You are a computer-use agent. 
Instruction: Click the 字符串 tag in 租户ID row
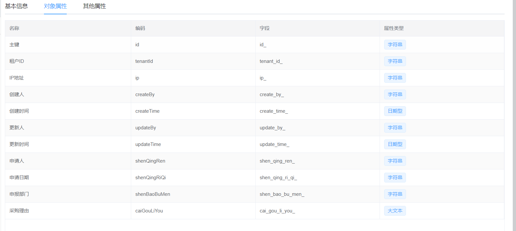(395, 61)
